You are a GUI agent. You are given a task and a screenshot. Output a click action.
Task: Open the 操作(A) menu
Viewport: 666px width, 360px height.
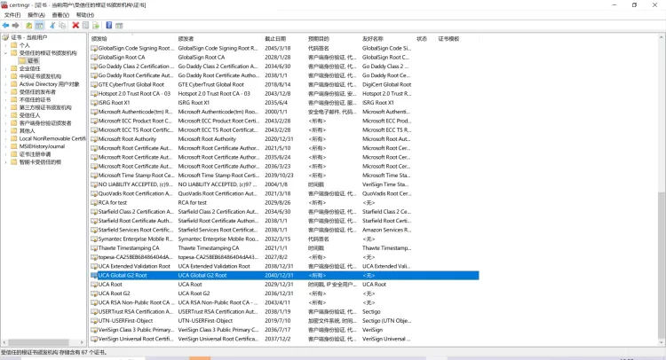click(x=36, y=15)
